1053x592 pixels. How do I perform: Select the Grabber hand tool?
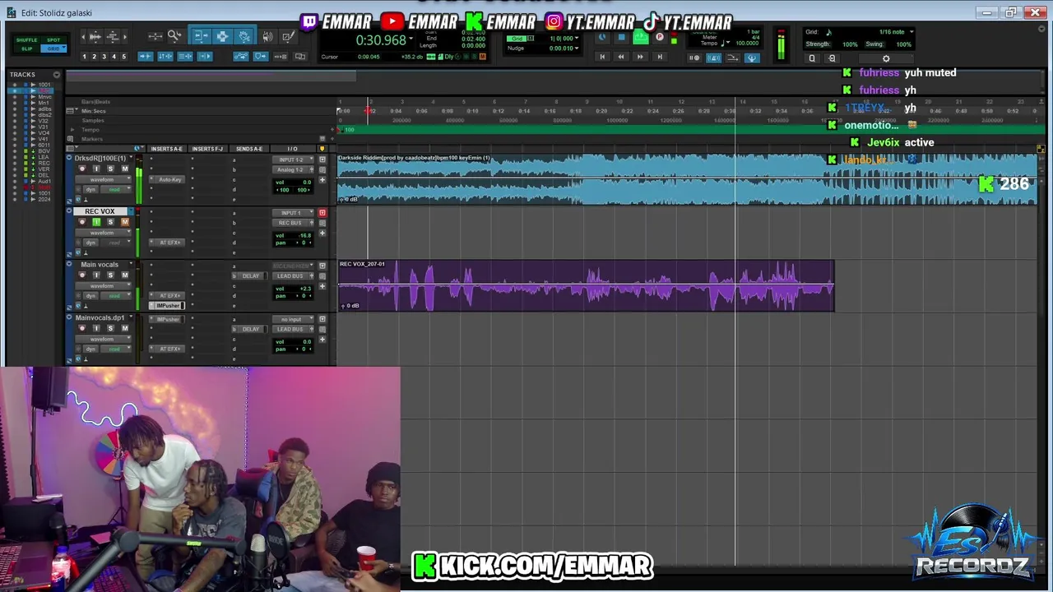tap(244, 36)
